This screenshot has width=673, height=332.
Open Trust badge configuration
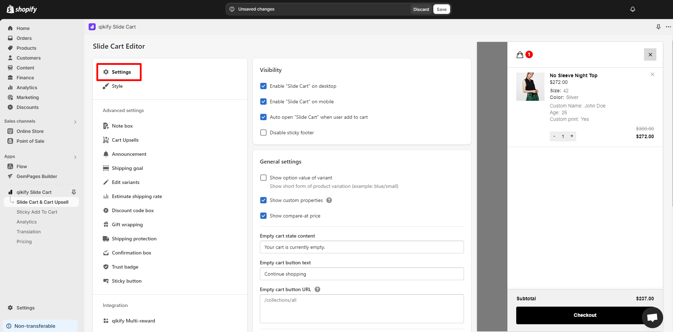coord(125,267)
